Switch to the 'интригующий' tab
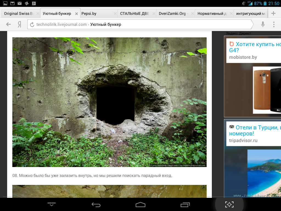 point(251,14)
